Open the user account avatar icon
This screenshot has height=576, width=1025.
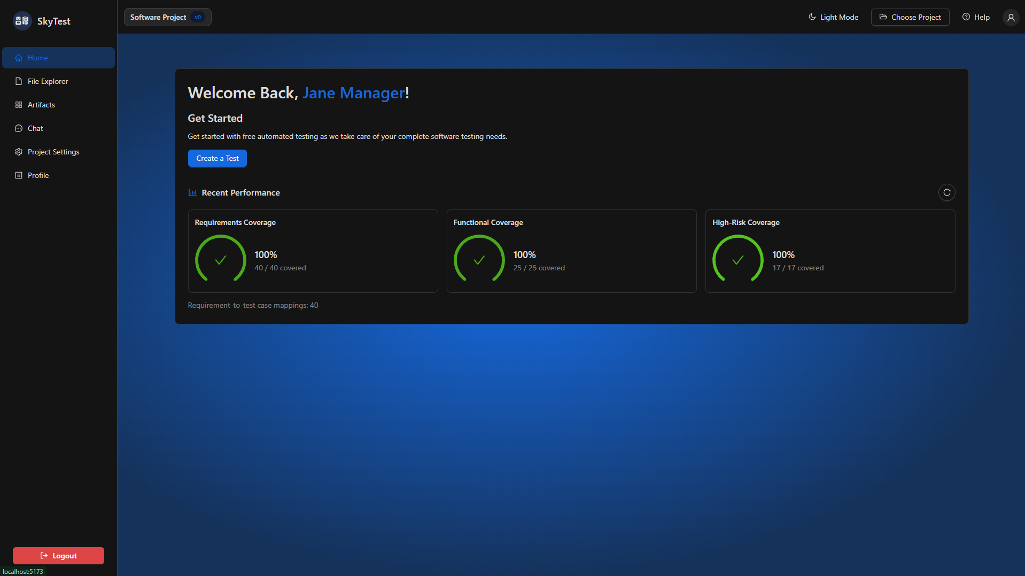pos(1011,17)
